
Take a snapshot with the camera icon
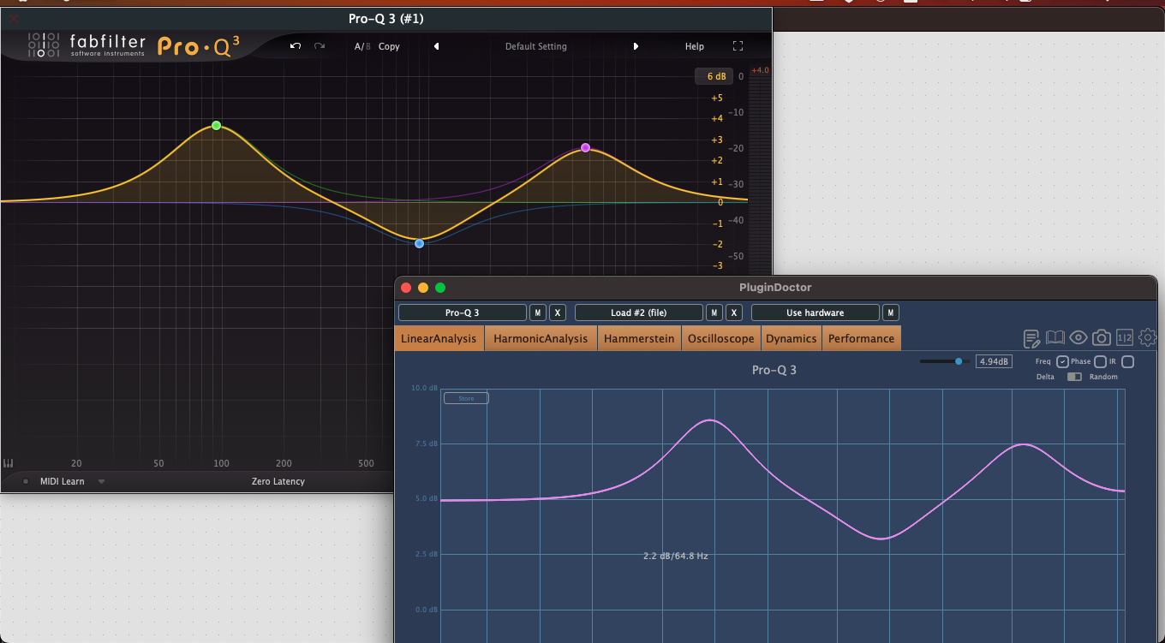pyautogui.click(x=1102, y=338)
